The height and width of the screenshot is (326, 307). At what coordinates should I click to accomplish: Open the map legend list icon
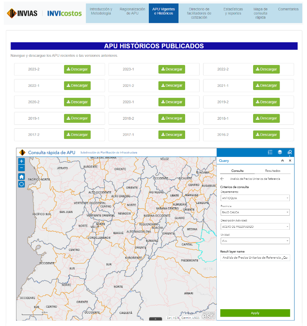click(x=270, y=152)
